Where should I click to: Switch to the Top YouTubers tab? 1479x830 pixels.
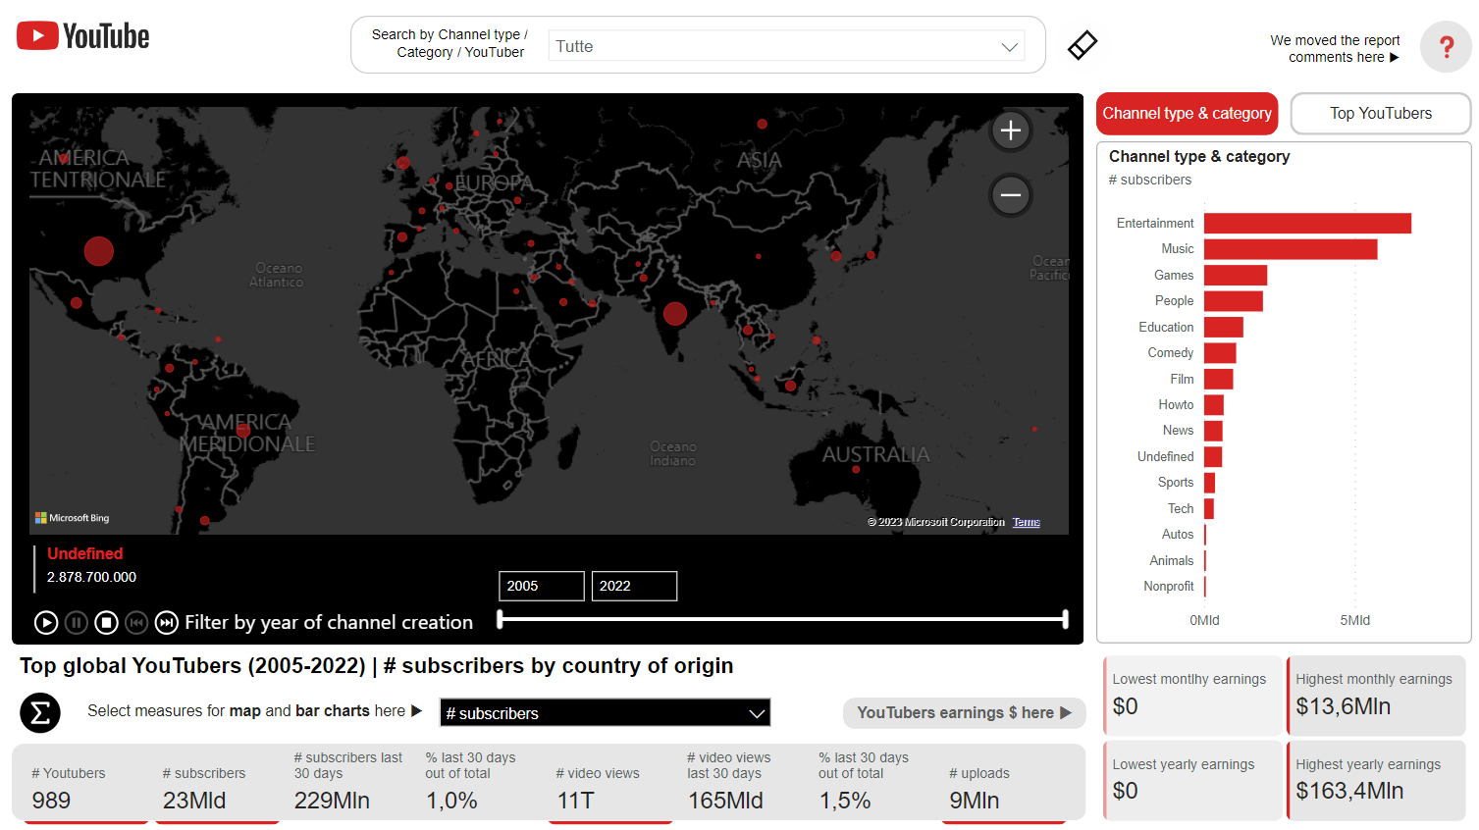point(1380,114)
